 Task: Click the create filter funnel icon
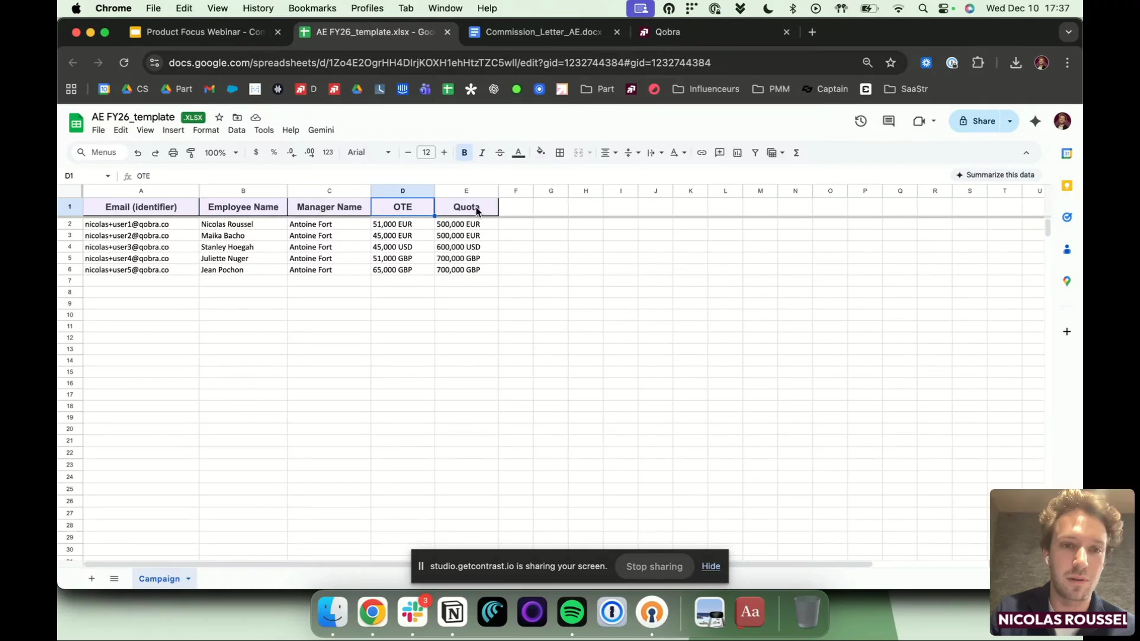click(755, 153)
